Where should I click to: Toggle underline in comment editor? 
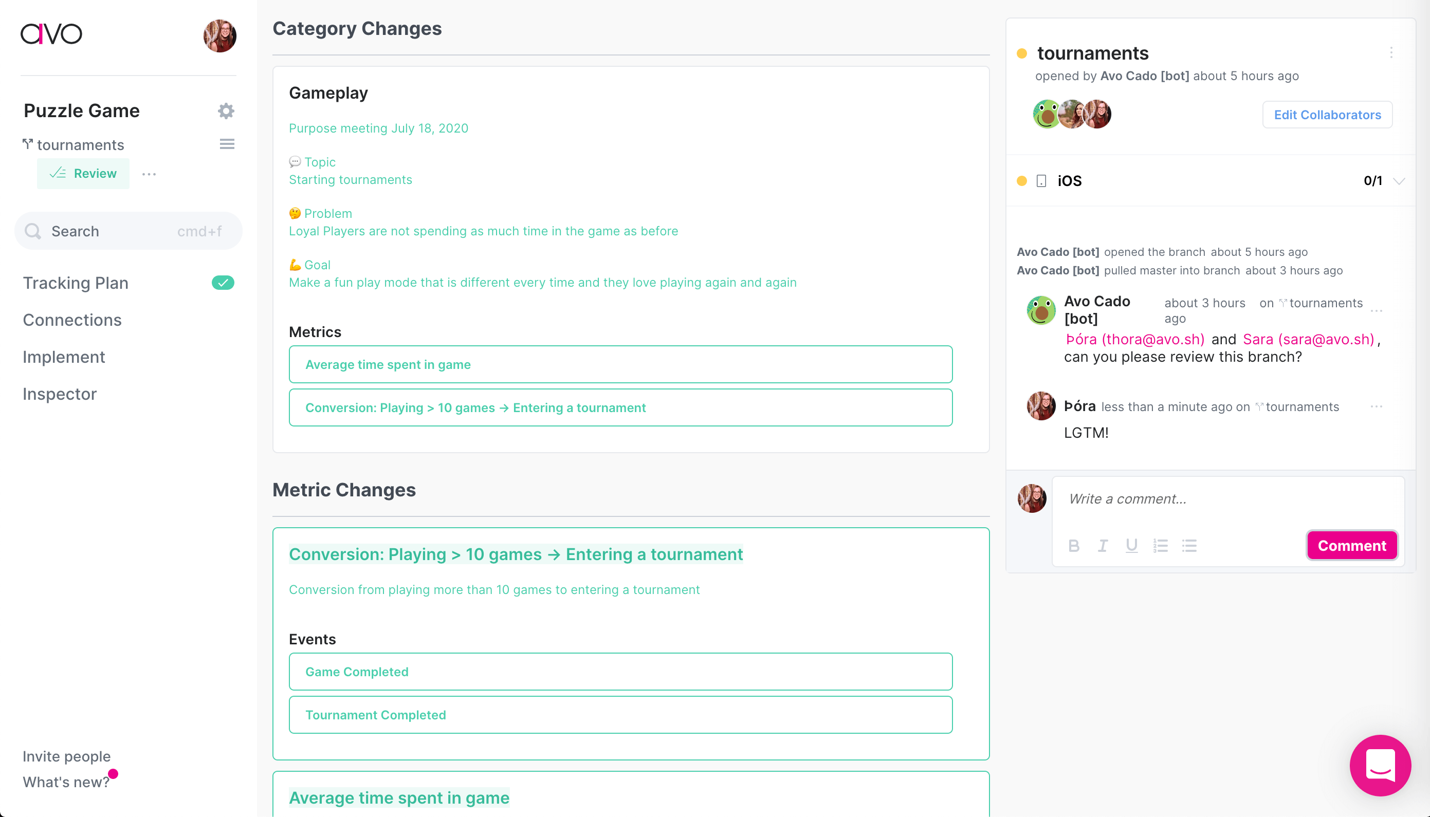[1131, 545]
